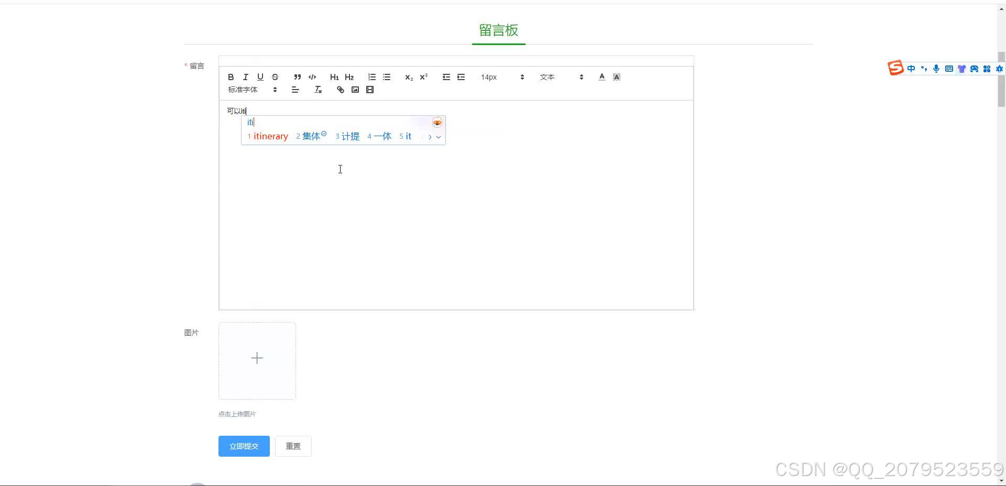Apply blockquote formatting to the text
Viewport: 1006px width, 486px height.
click(297, 77)
